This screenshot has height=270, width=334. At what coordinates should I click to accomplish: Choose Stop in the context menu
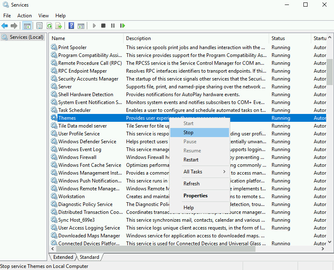click(x=200, y=133)
